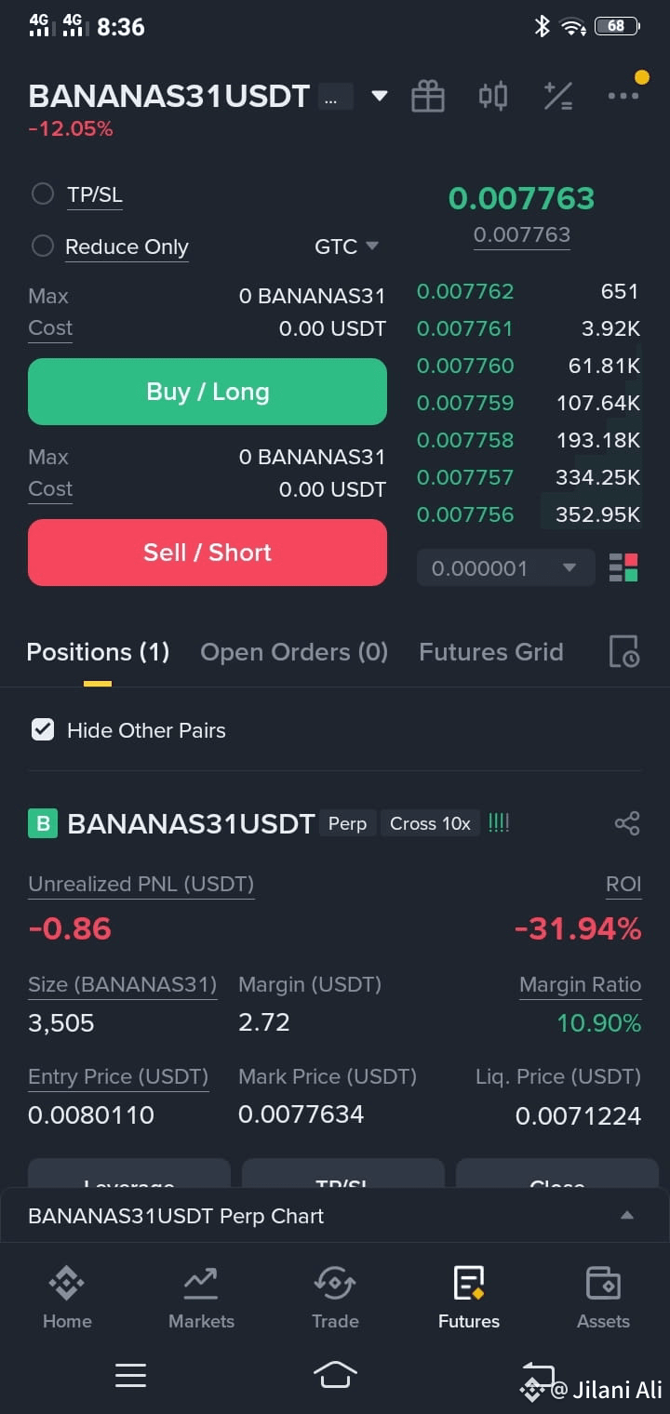Open the gift box rewards icon
Screen dimensions: 670x1414
(x=428, y=96)
